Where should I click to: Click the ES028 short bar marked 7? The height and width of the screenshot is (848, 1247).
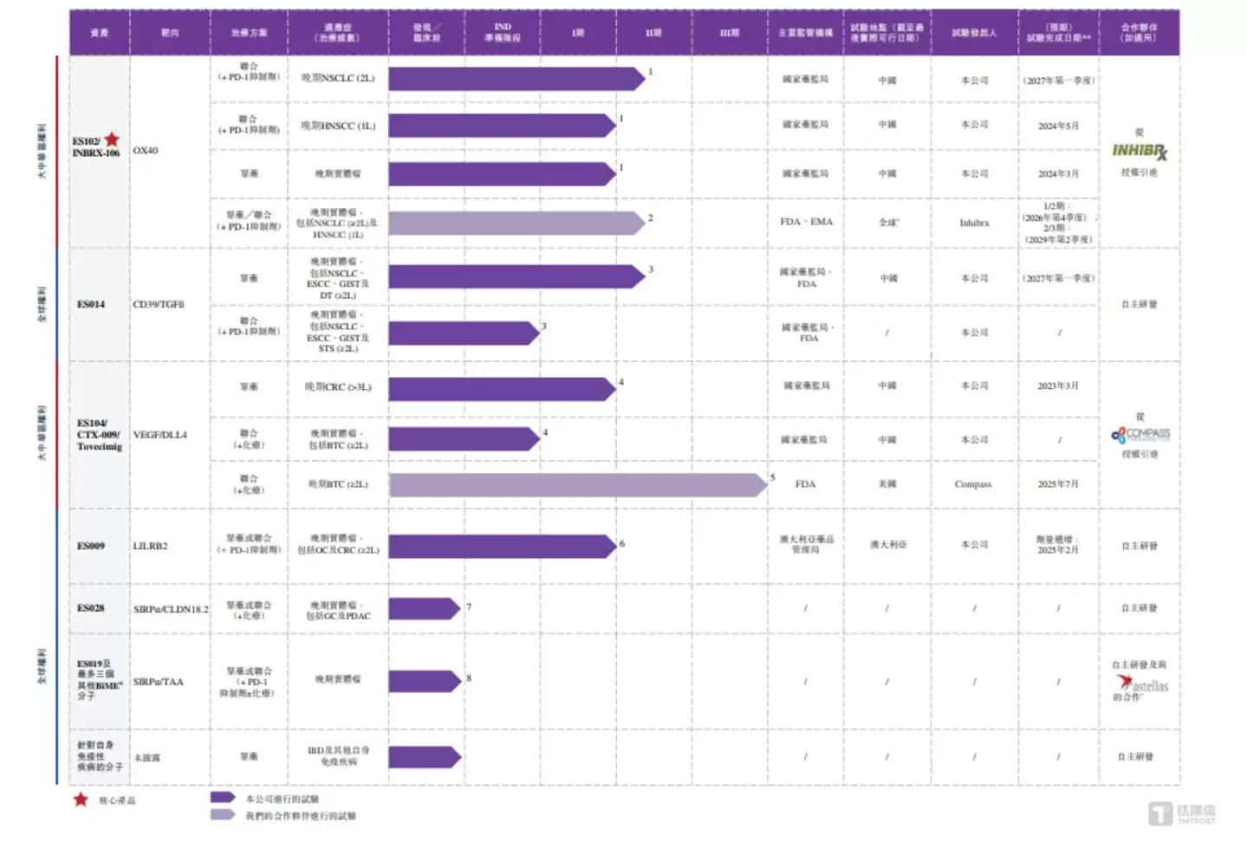425,609
